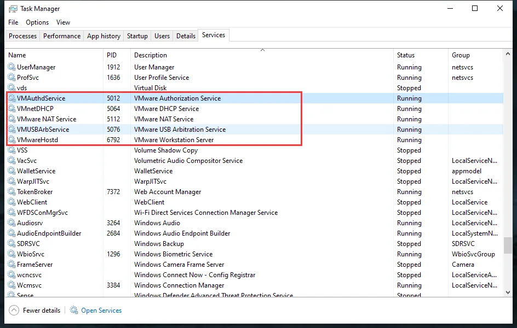Select the Windows Connection Manager description
Viewport: 517px width, 328px height.
(x=179, y=285)
